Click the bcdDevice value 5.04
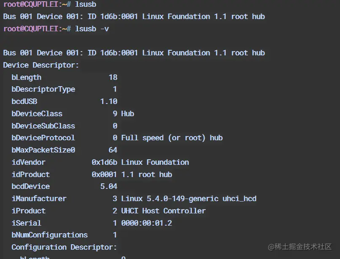 (109, 186)
